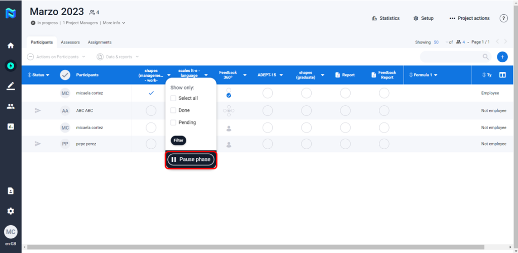The height and width of the screenshot is (253, 518).
Task: Click the settings gear in sidebar
Action: click(11, 211)
